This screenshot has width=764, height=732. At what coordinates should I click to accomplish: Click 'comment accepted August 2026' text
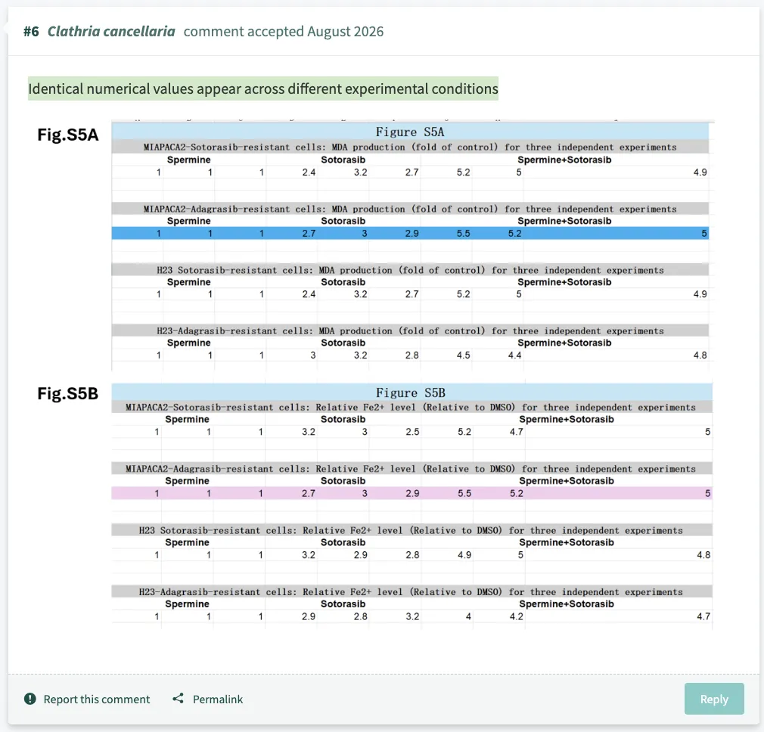pos(284,32)
